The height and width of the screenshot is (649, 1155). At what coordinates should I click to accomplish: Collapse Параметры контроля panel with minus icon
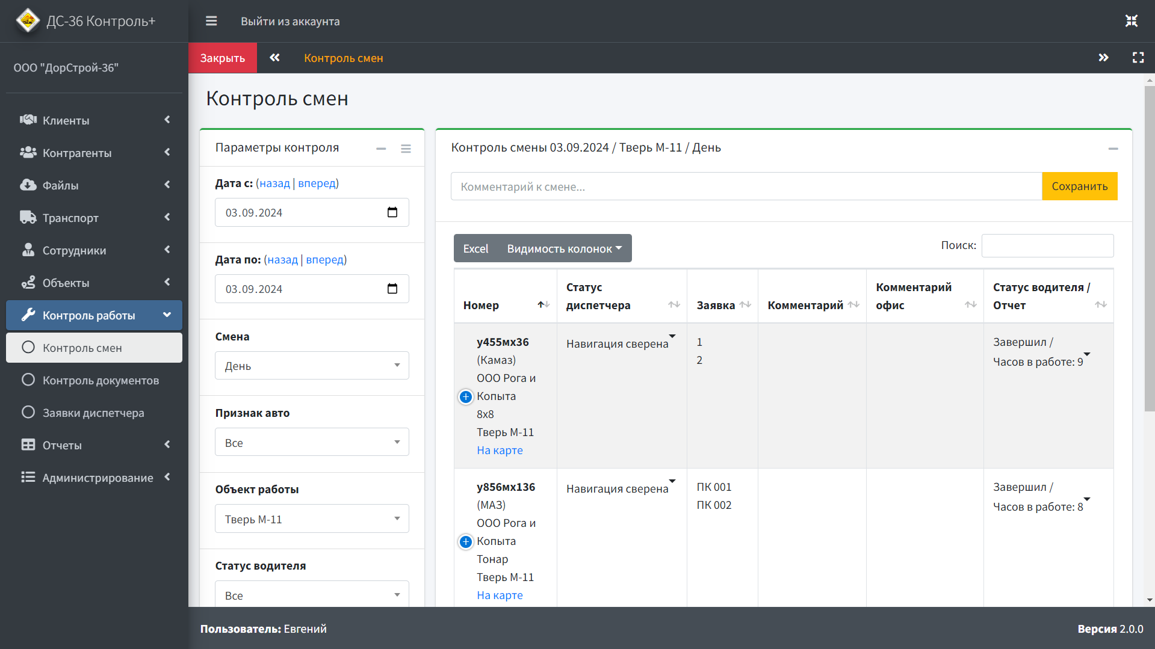tap(381, 149)
